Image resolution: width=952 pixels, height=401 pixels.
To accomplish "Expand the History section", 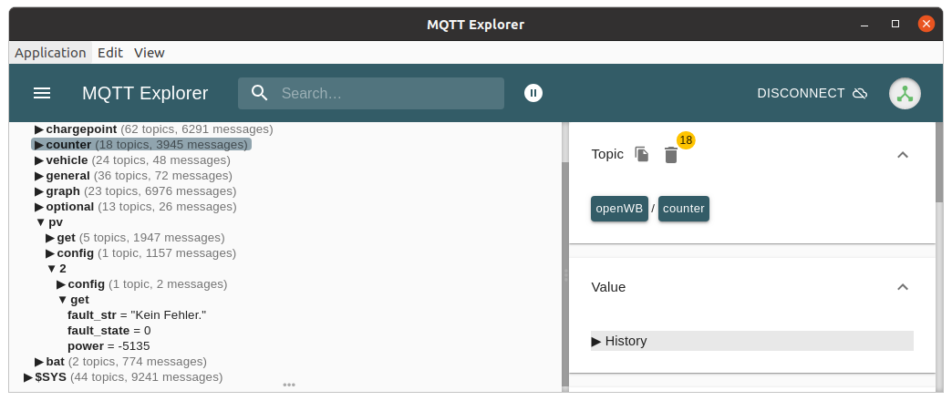I will tap(751, 341).
